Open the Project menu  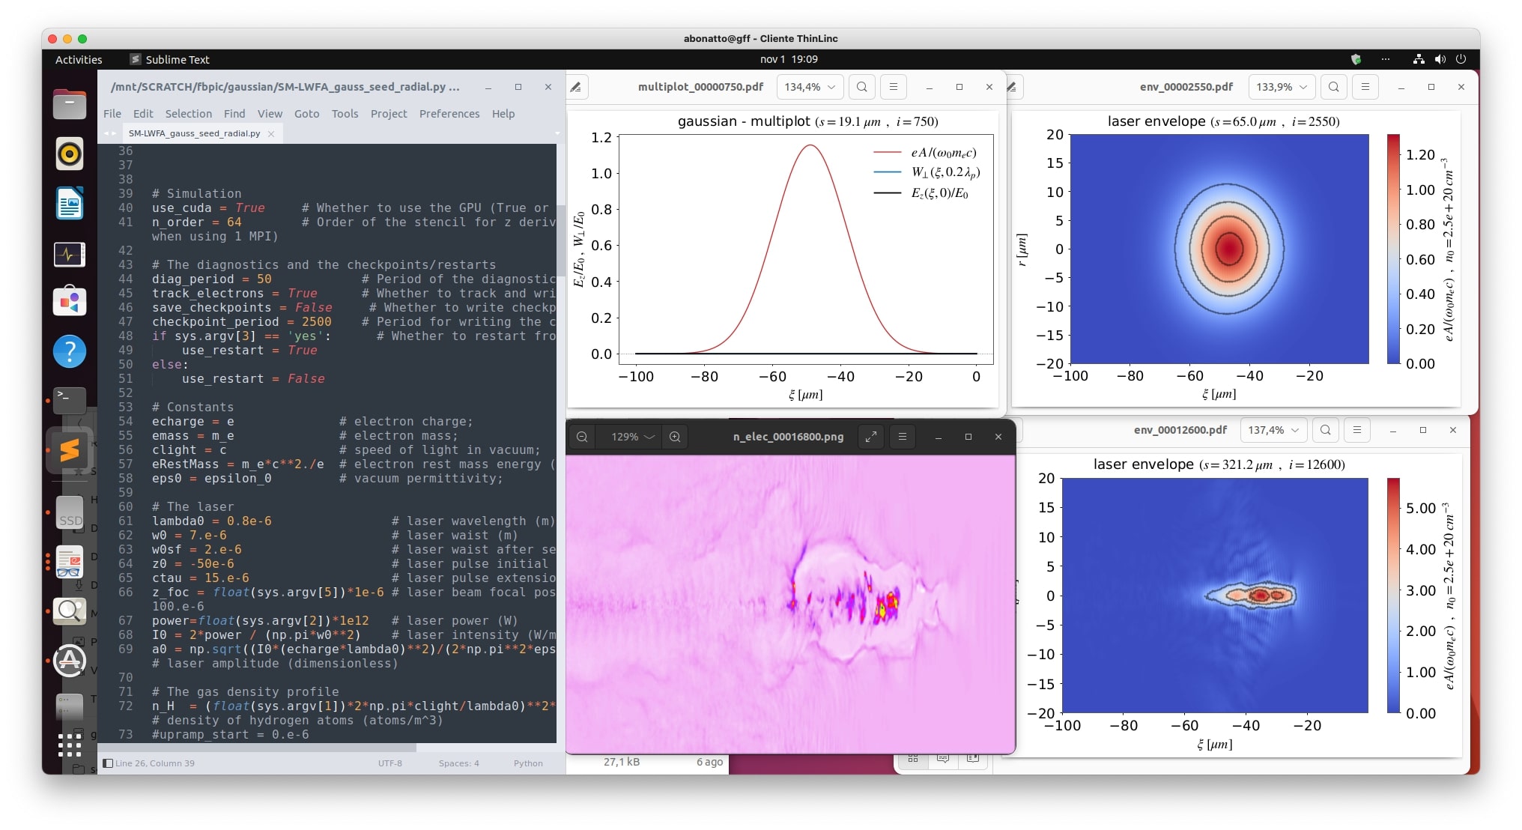[x=389, y=114]
